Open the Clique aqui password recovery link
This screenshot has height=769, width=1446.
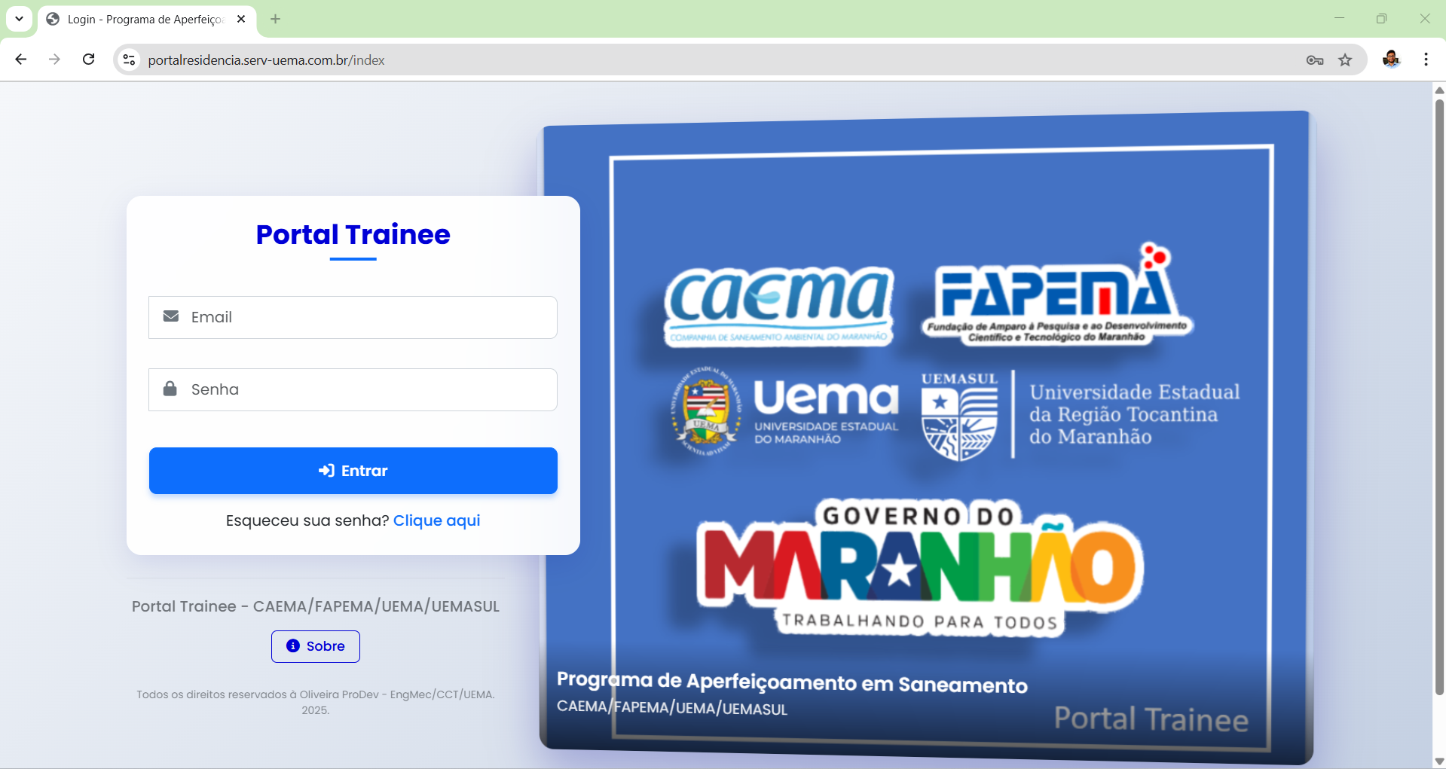[x=436, y=520]
